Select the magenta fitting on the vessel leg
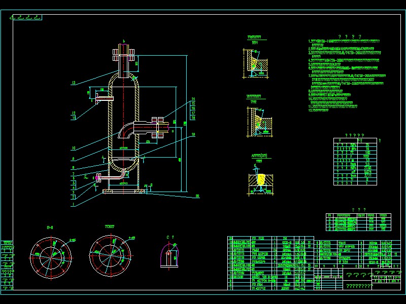The height and width of the screenshot is (304, 406). coord(96,178)
